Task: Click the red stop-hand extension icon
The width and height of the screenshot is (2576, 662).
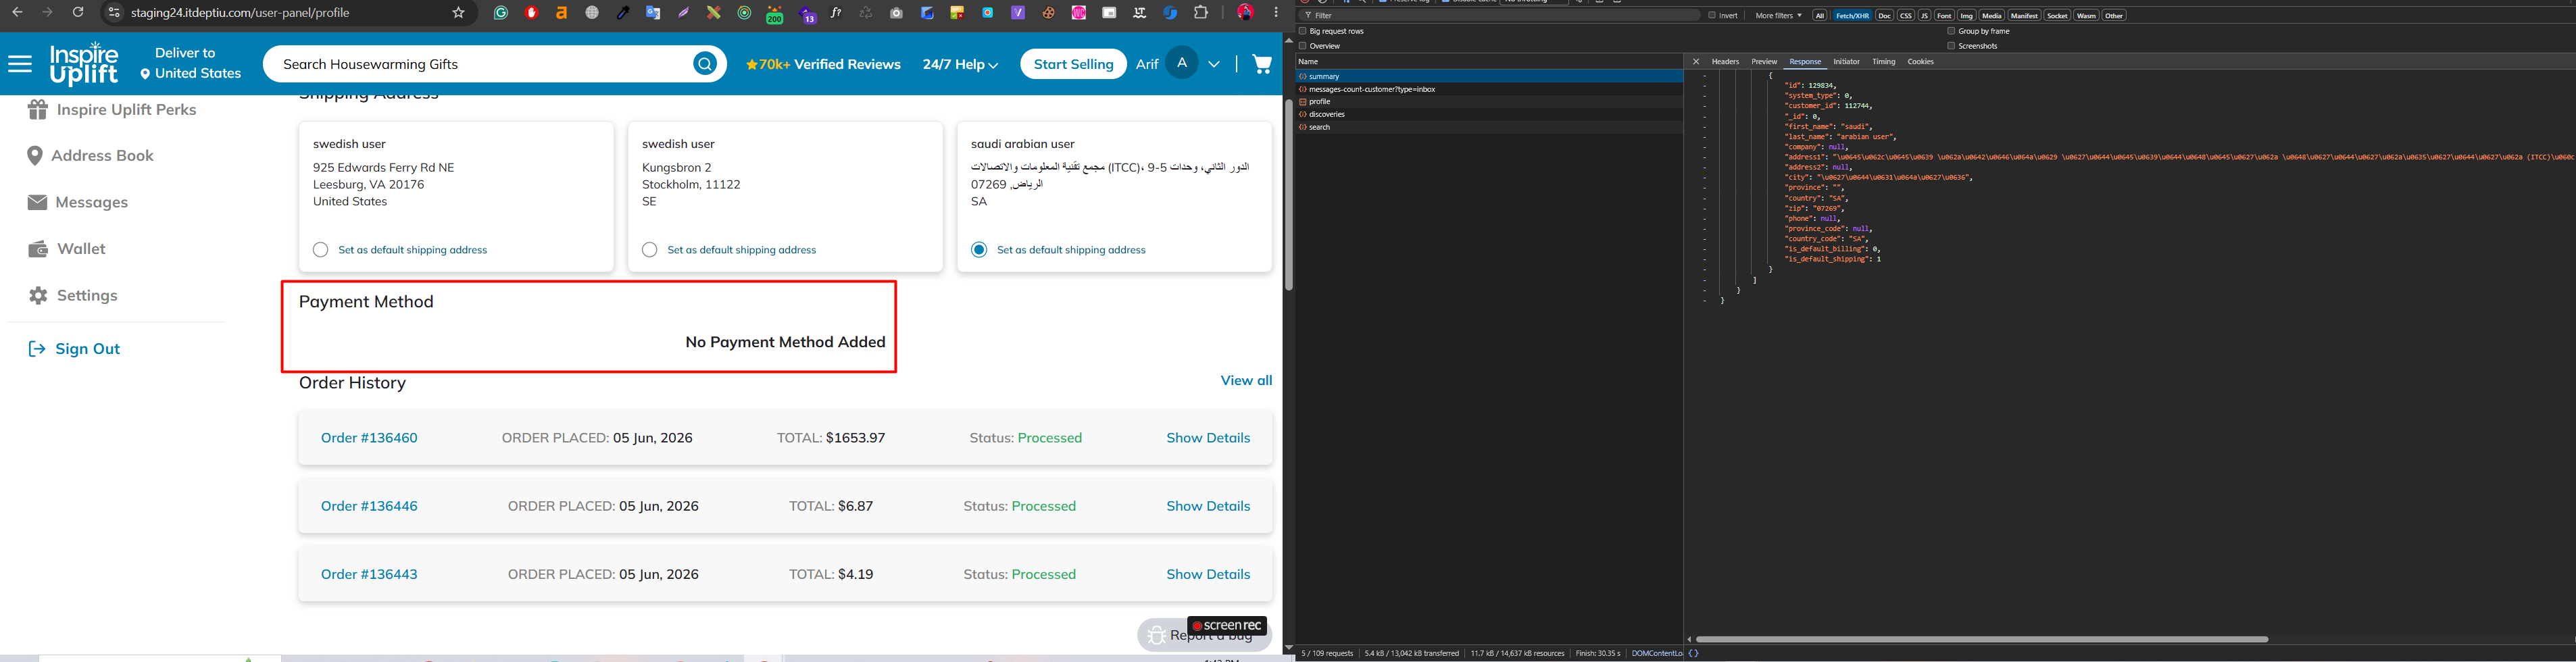Action: click(532, 13)
